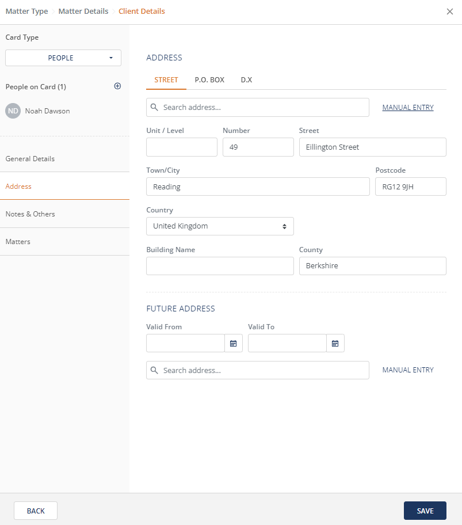Open General Details section

coord(30,159)
